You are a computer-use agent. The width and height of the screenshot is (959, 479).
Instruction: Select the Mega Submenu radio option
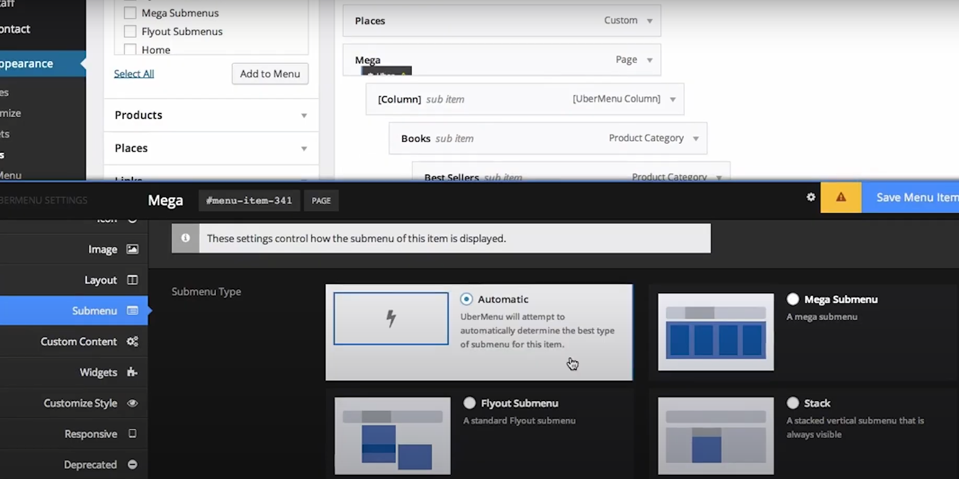pos(793,299)
